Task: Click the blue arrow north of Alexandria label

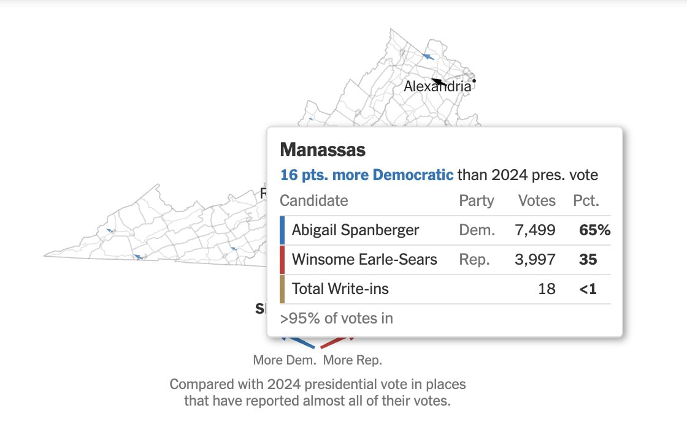Action: (428, 57)
